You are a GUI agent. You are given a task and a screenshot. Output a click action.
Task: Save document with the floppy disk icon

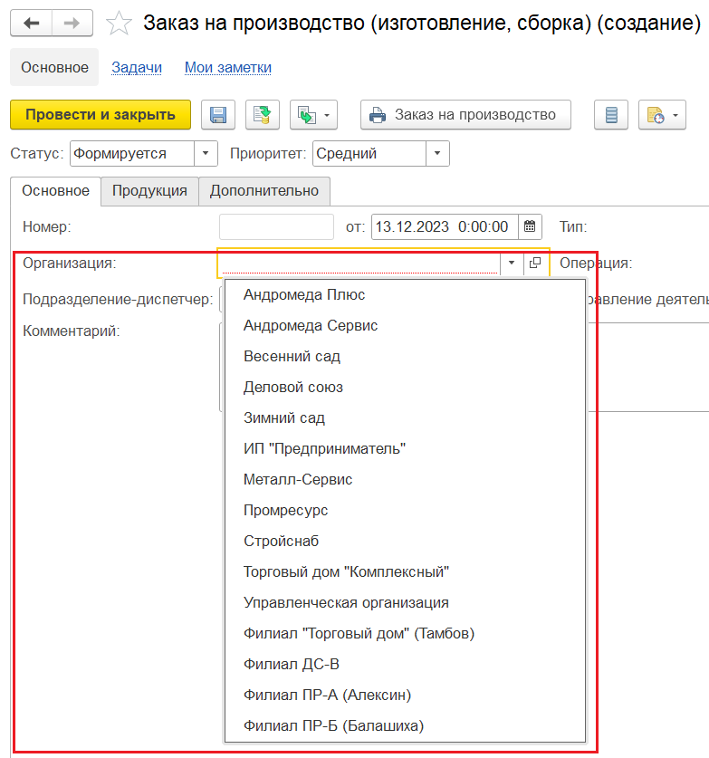click(218, 115)
